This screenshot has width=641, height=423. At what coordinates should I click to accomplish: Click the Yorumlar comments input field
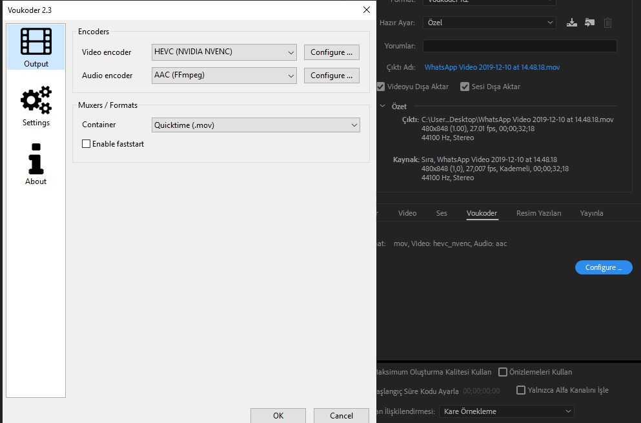(519, 46)
